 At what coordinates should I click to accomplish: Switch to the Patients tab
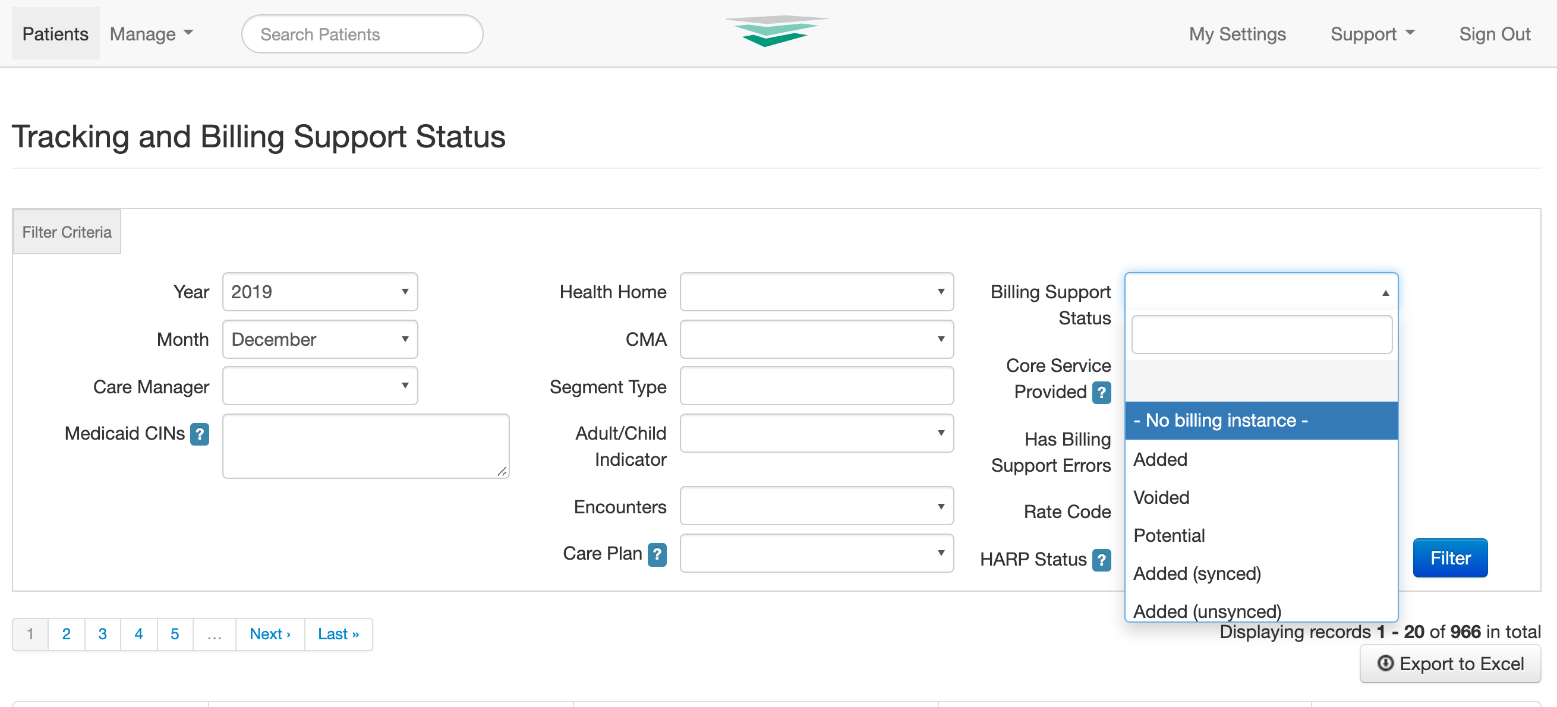(x=55, y=34)
